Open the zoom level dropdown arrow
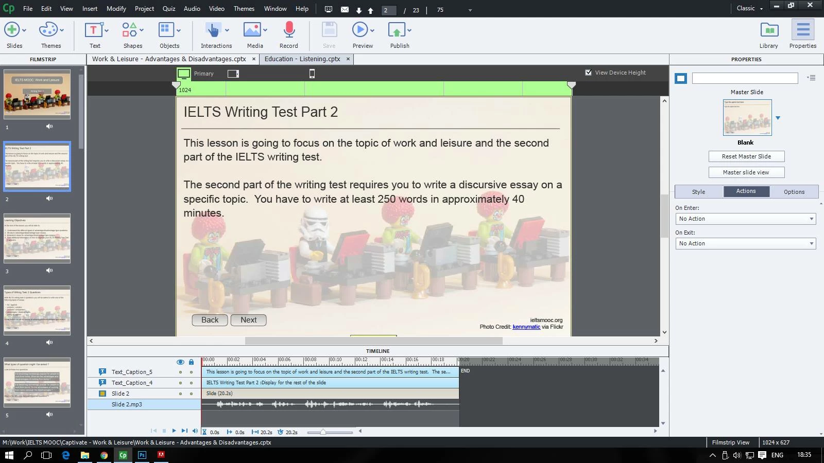Screen dimensions: 824x463 tap(470, 10)
